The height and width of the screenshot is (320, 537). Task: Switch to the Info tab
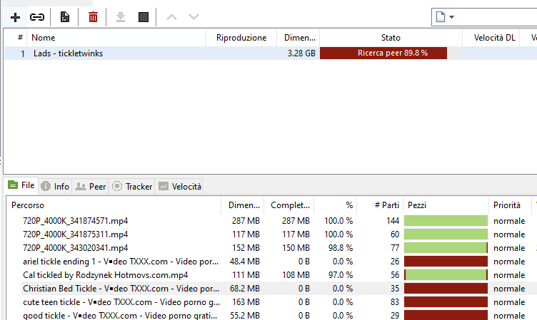coord(55,187)
